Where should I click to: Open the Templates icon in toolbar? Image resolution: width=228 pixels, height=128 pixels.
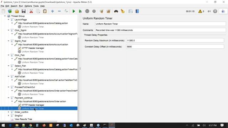(x=10, y=11)
